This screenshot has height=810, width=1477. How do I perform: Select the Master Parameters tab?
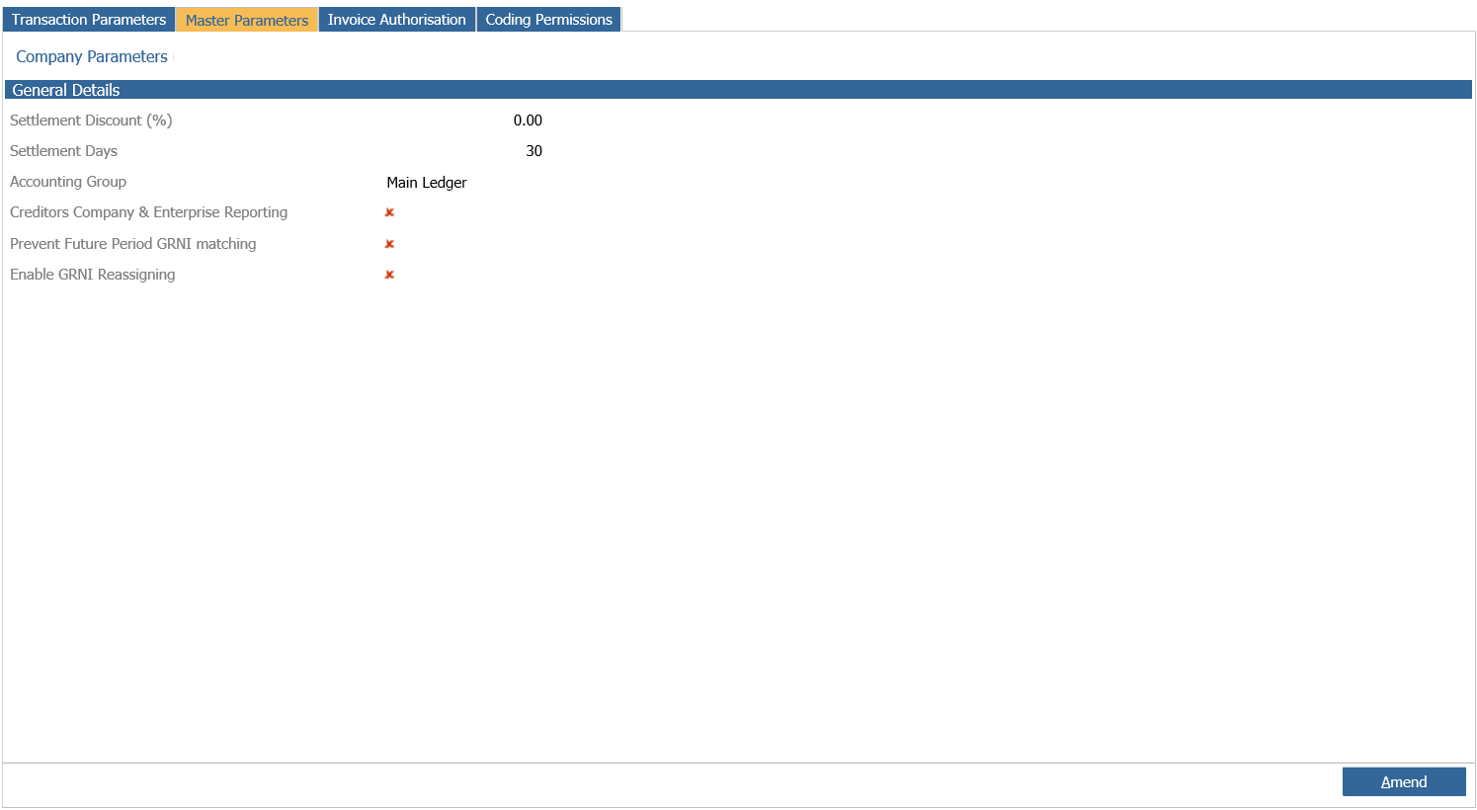[x=247, y=20]
